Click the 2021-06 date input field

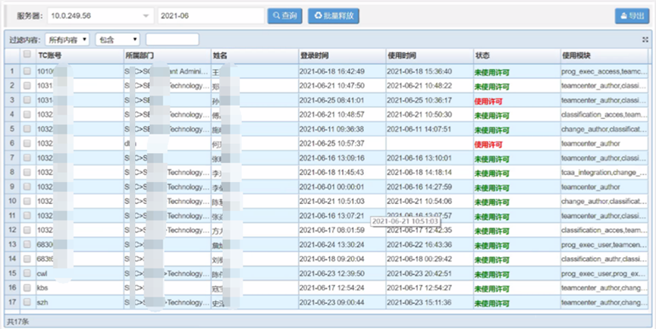coord(210,16)
